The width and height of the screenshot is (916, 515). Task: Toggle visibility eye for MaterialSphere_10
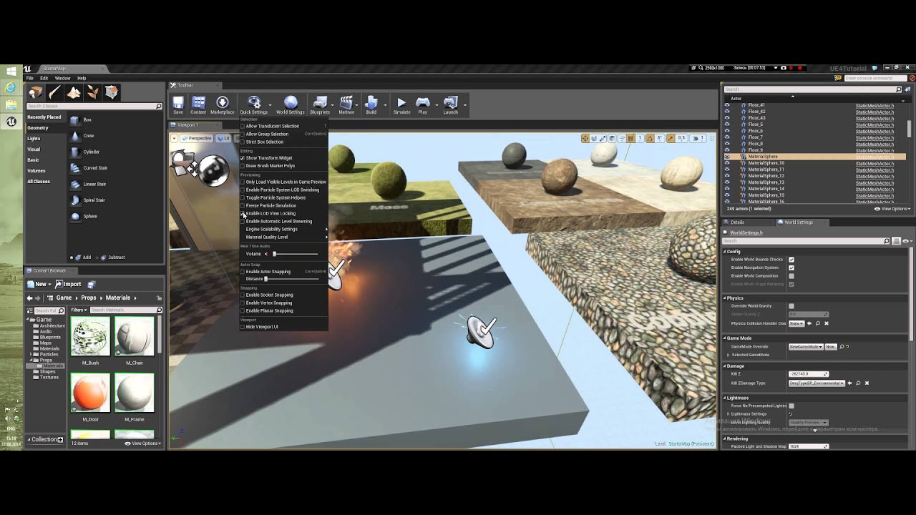click(727, 163)
